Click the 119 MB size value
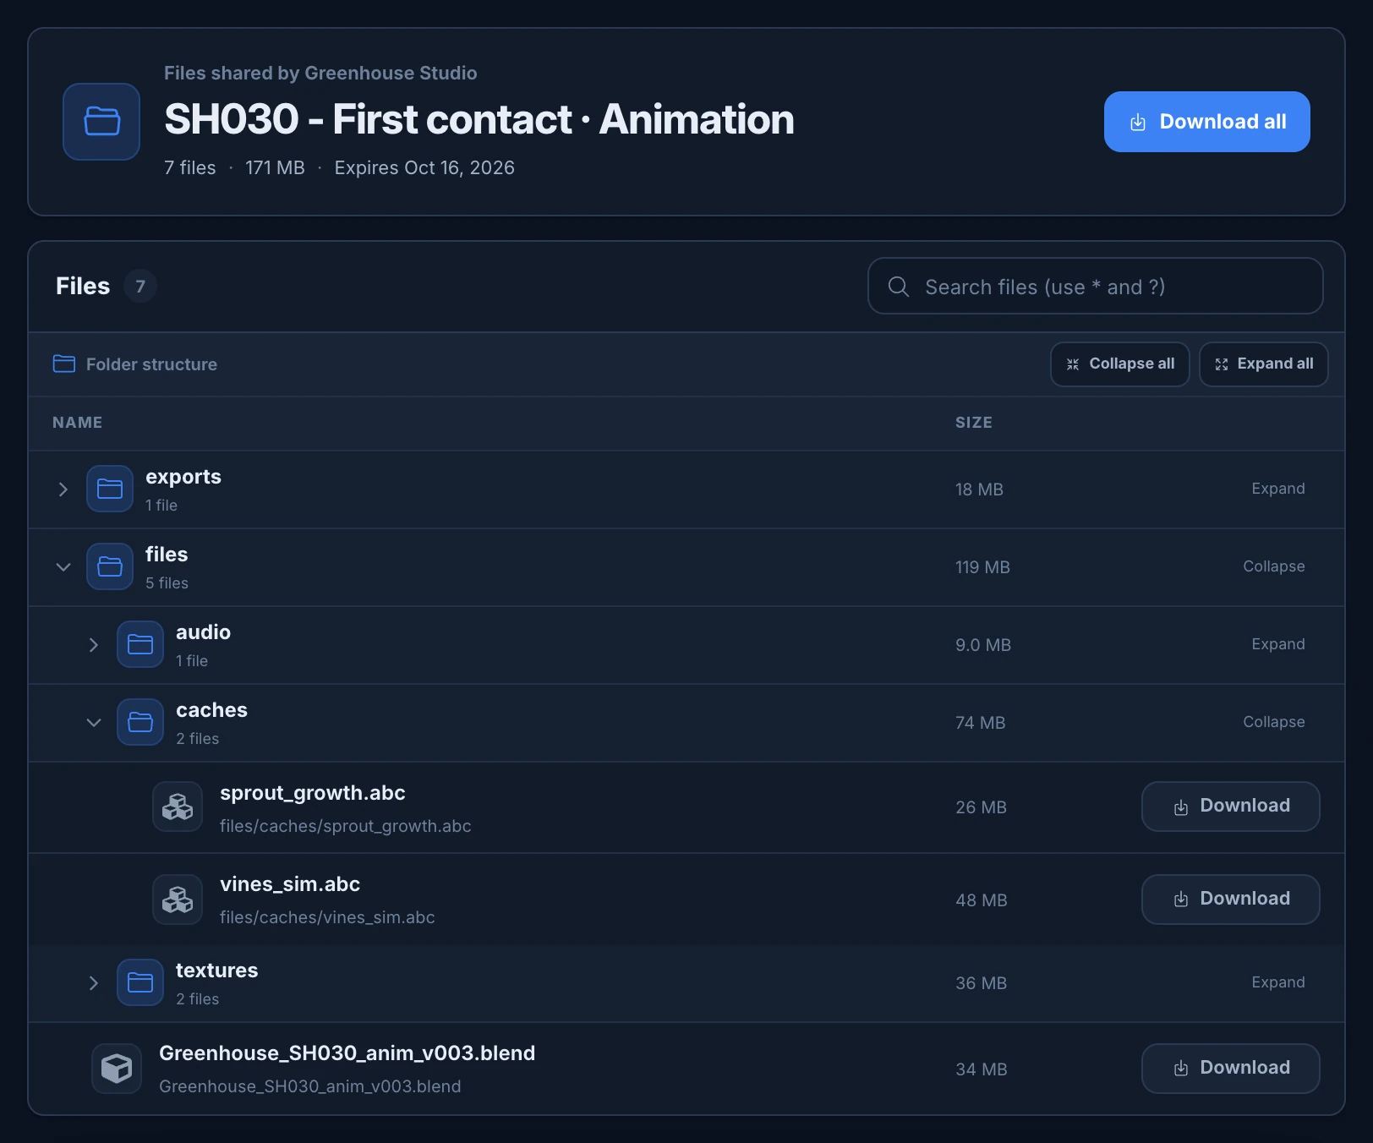This screenshot has width=1373, height=1143. [982, 567]
